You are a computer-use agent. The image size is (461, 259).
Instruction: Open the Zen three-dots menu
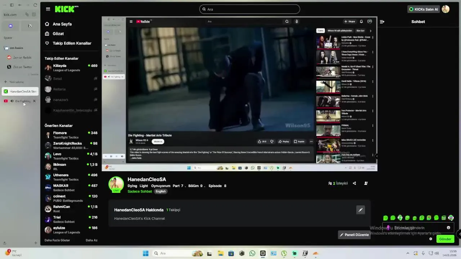click(x=5, y=5)
